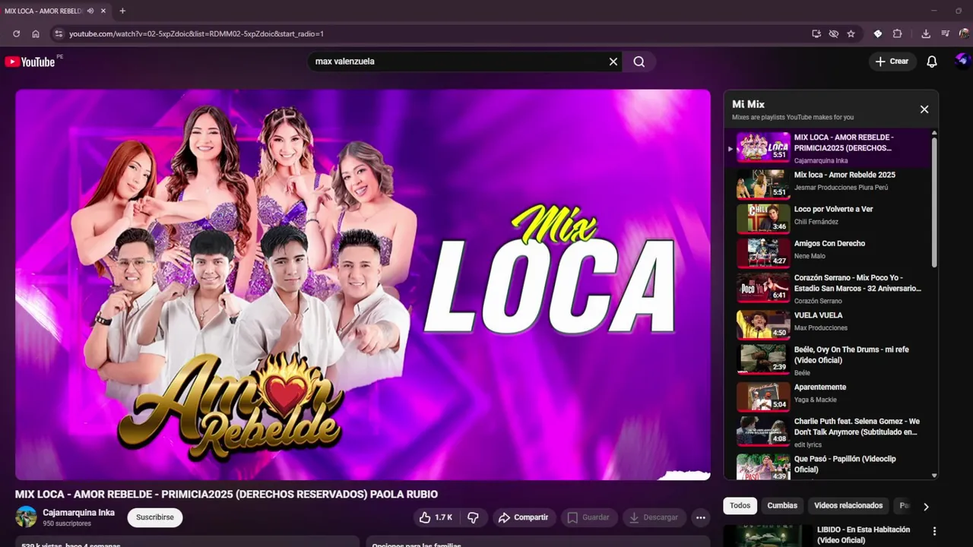This screenshot has height=547, width=973.
Task: Open browser downloads
Action: pyautogui.click(x=926, y=33)
